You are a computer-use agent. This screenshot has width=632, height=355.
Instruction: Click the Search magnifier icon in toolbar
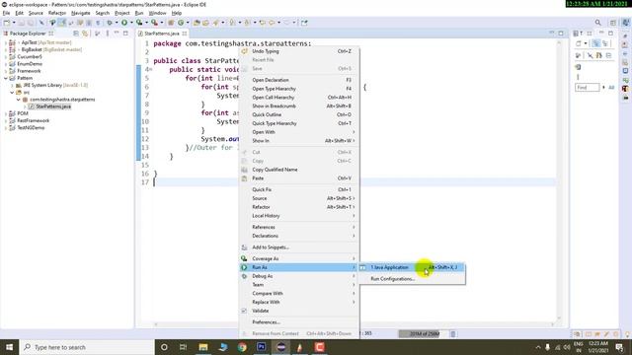[598, 23]
